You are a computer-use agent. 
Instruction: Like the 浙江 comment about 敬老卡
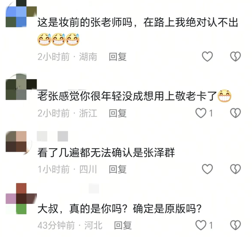[x=201, y=113]
